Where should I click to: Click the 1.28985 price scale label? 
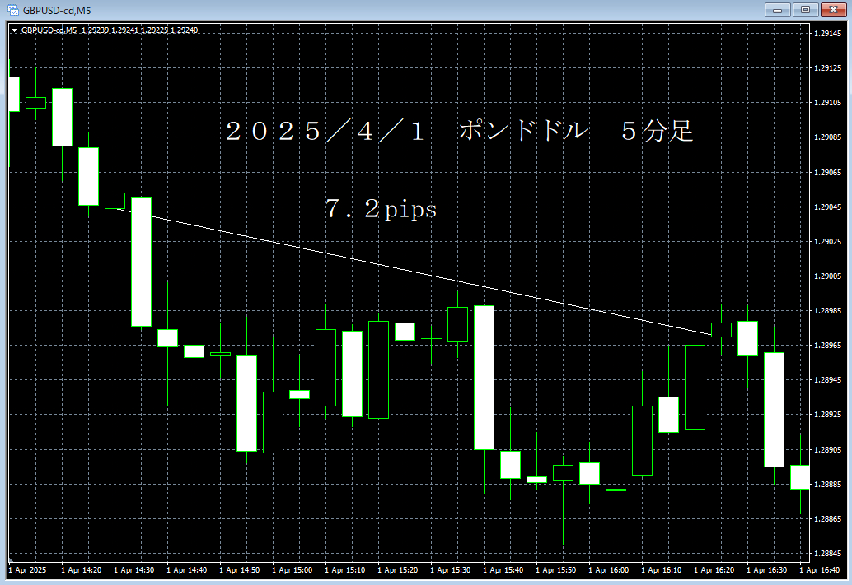click(827, 311)
